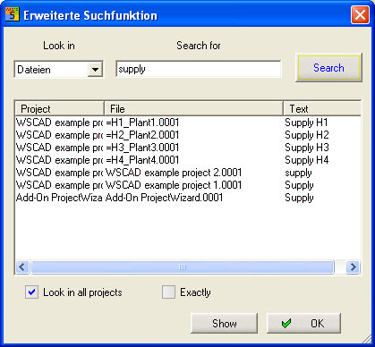The height and width of the screenshot is (347, 375).
Task: Click the Supply H1 text cell
Action: [306, 123]
